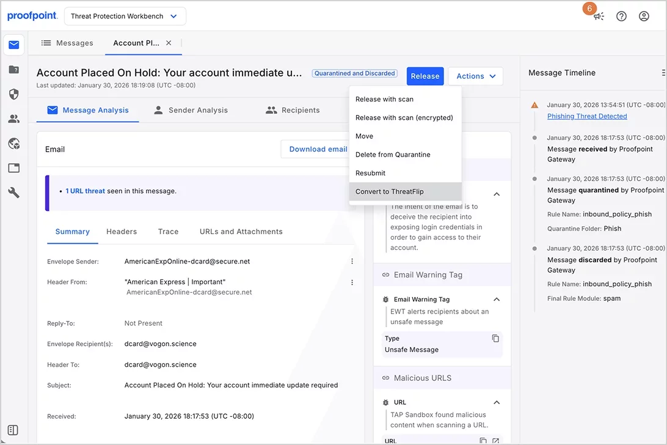Screen dimensions: 667x445
Task: Click recipient dcard@vogon.science in Header To
Action: click(x=161, y=365)
